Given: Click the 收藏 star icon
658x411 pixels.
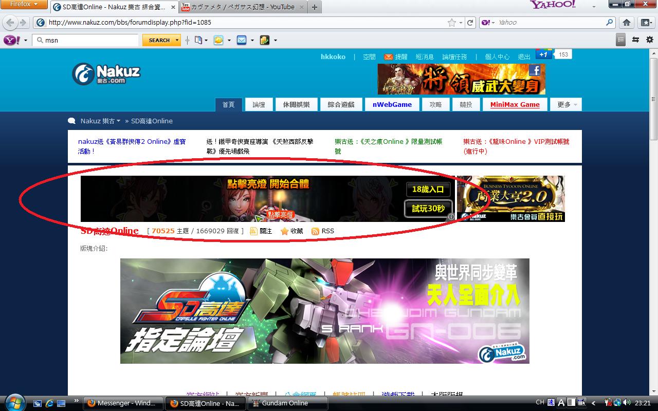Looking at the screenshot, I should coord(284,231).
